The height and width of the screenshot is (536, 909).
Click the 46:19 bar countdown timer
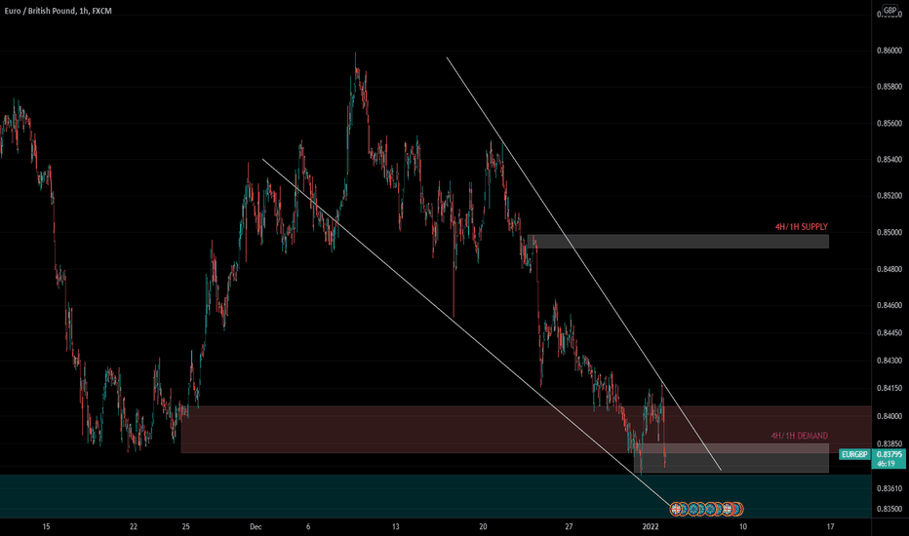[887, 464]
